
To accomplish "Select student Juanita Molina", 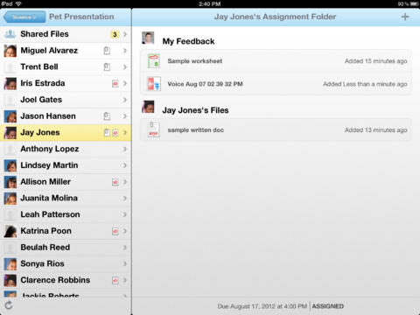I will point(66,199).
